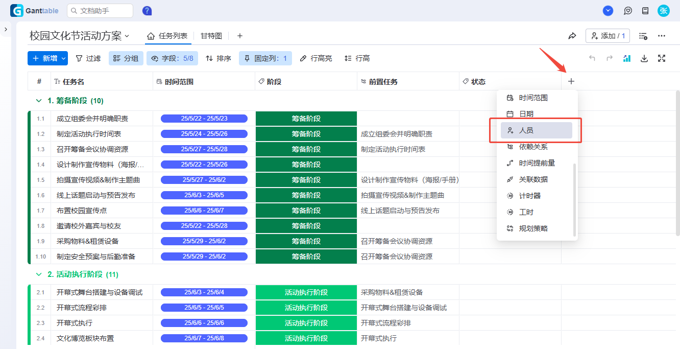Click date bar 25/6/6 - 25/6/7

tap(204, 211)
